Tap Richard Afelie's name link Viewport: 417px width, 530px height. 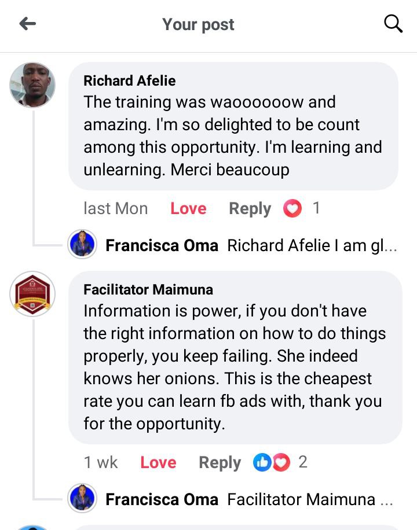click(130, 80)
